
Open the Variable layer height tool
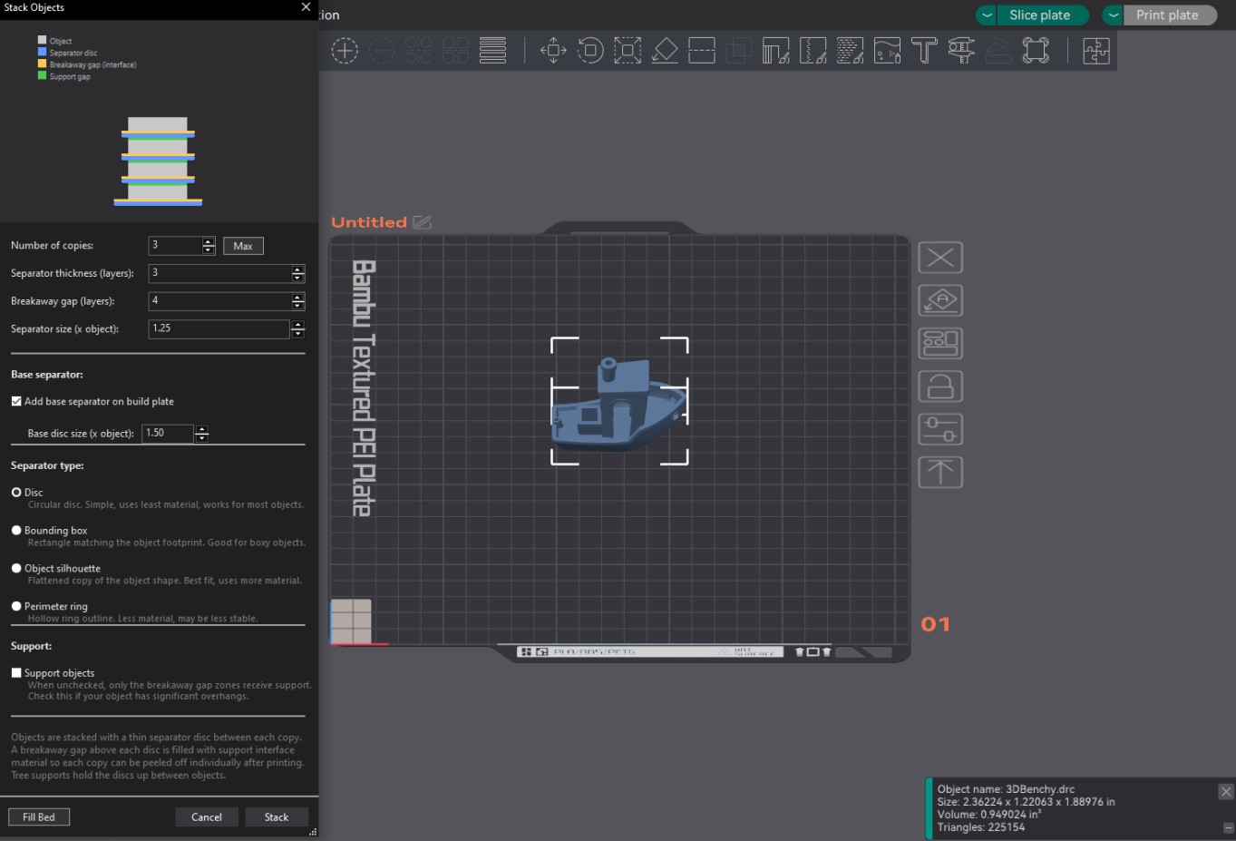(x=492, y=51)
